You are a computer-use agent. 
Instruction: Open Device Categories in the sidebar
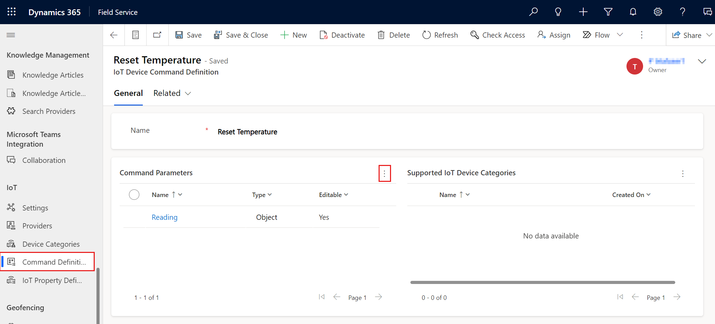click(50, 244)
